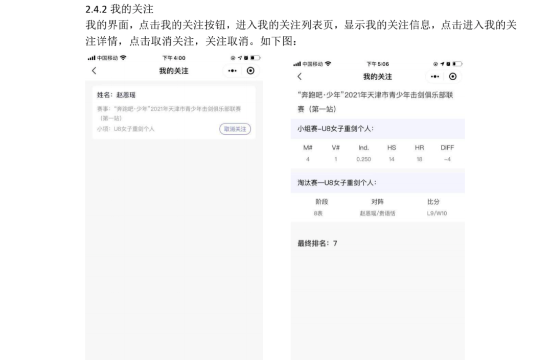Viewport: 552px width, 360px height.
Task: Click the 下午 4:00 time on left status bar
Action: [174, 58]
